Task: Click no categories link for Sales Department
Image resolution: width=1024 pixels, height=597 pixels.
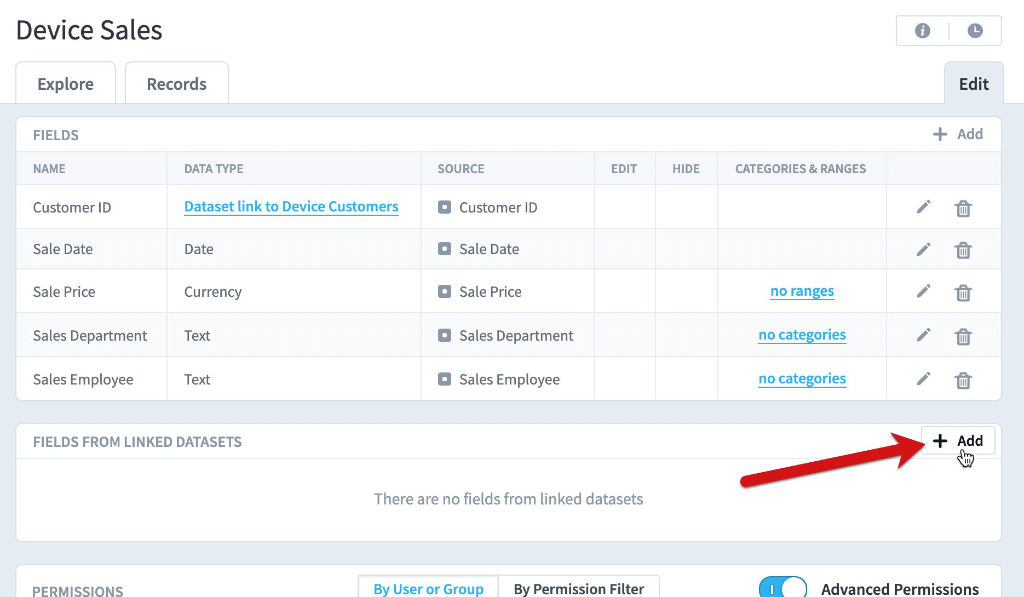Action: point(802,335)
